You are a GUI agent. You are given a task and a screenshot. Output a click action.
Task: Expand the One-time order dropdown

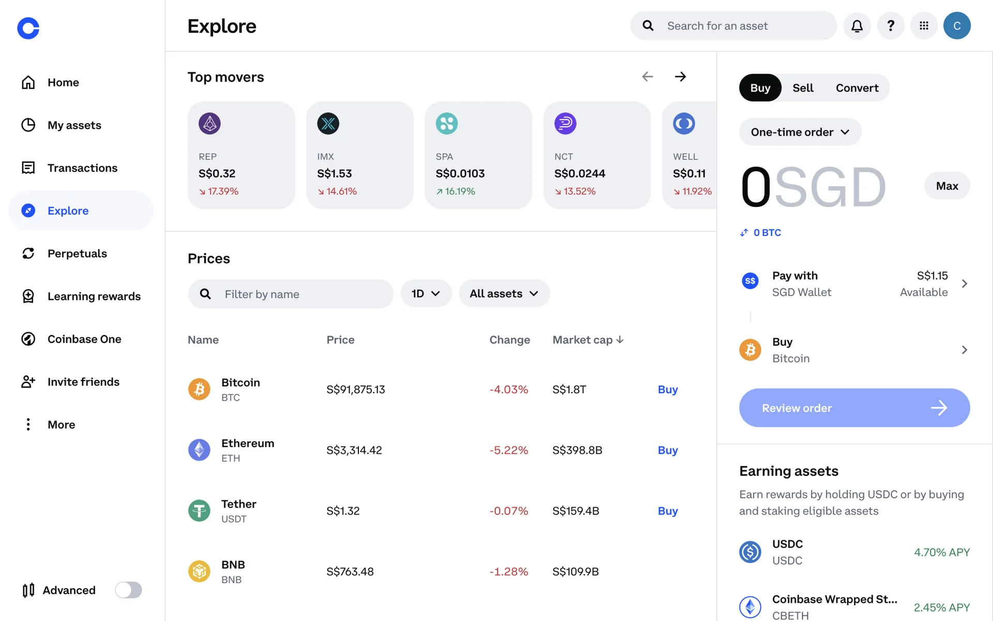coord(800,132)
